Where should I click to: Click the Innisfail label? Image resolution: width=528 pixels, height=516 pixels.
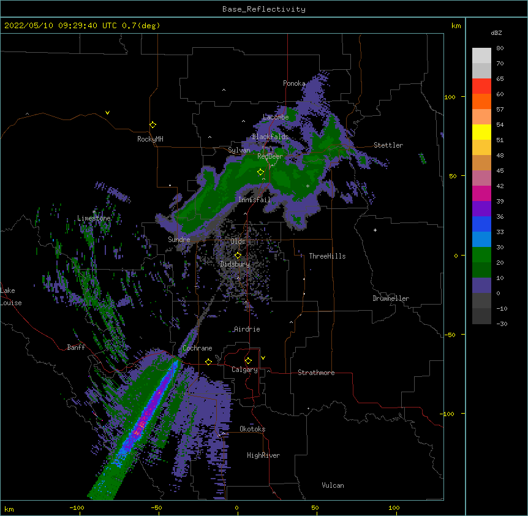coord(254,200)
